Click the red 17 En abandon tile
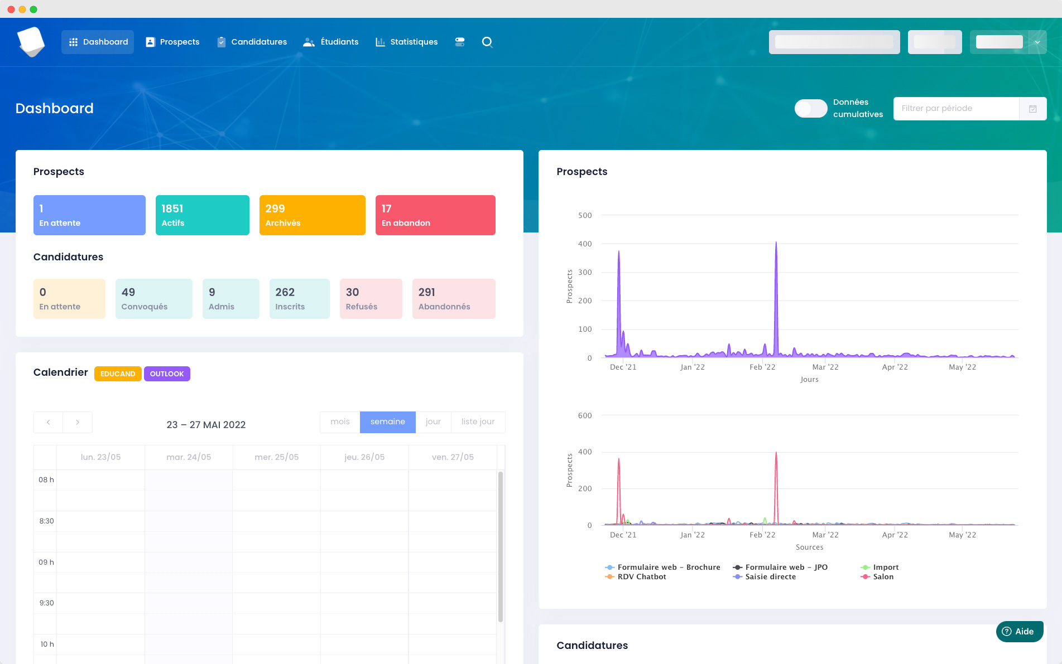This screenshot has width=1062, height=664. [435, 215]
